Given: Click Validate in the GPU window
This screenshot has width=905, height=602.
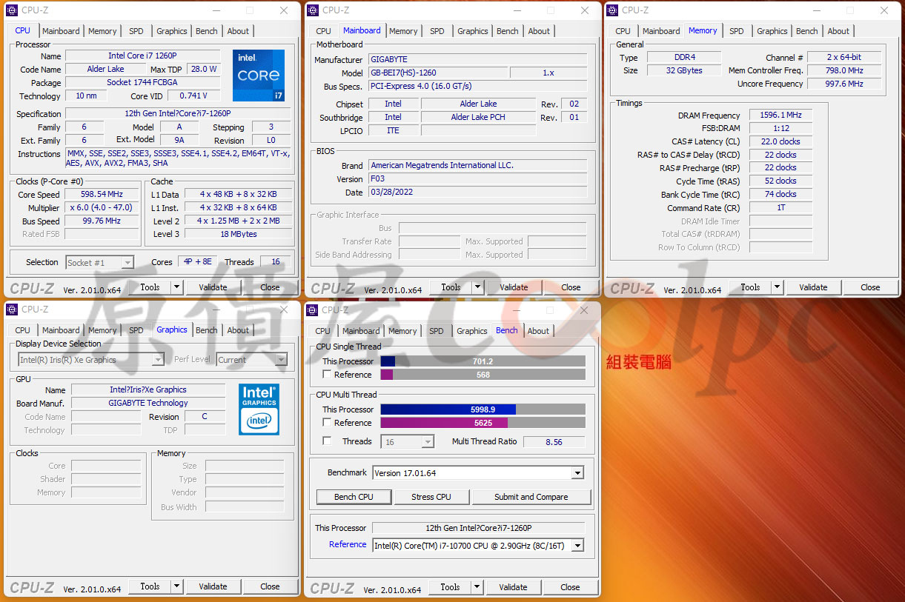Looking at the screenshot, I should (213, 586).
